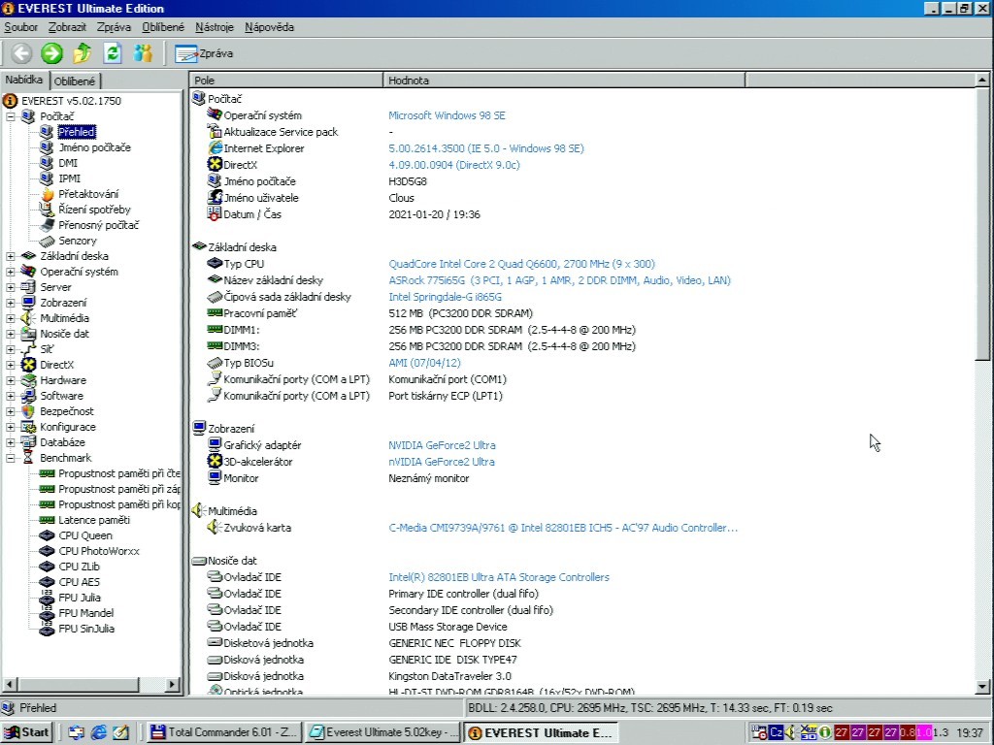Image resolution: width=994 pixels, height=745 pixels.
Task: Select the Senzory item in the tree
Action: [77, 241]
